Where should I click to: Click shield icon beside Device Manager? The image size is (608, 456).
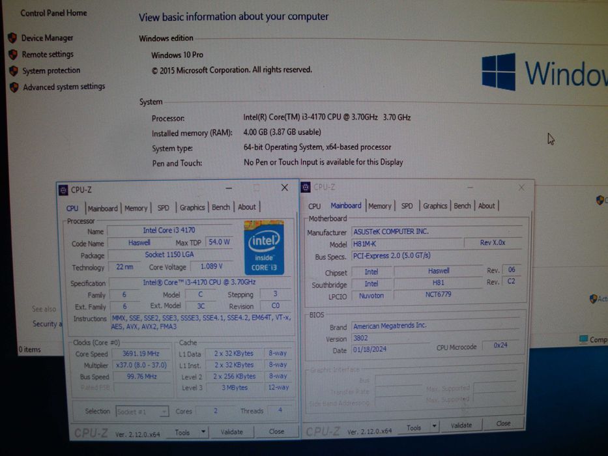click(x=12, y=38)
